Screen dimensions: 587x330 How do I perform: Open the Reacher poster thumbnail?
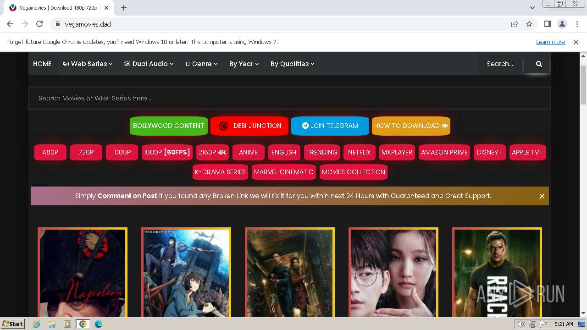tap(497, 273)
